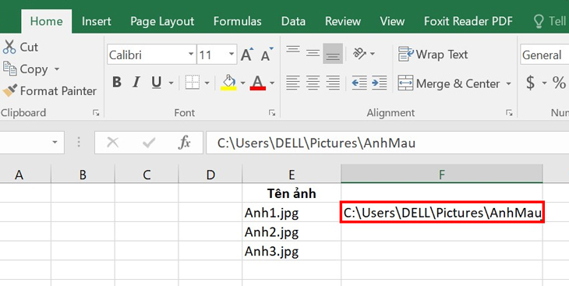Apply borders using the borders icon
The width and height of the screenshot is (569, 286).
point(193,83)
